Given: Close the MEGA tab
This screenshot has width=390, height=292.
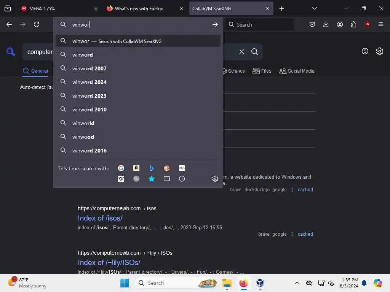Looking at the screenshot, I should click(x=96, y=8).
